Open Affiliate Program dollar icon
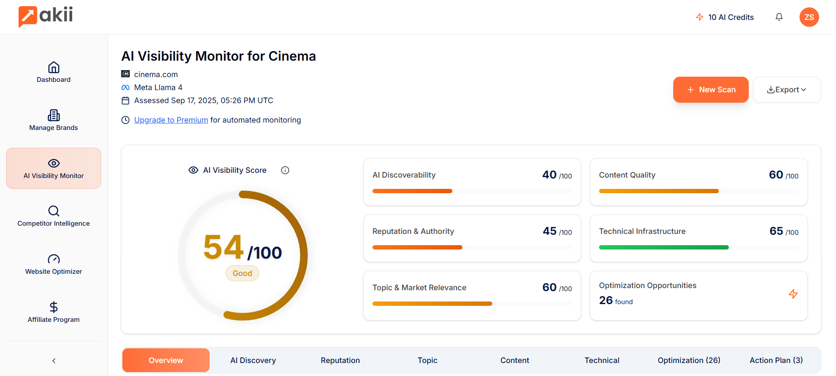This screenshot has width=836, height=376. click(x=53, y=307)
